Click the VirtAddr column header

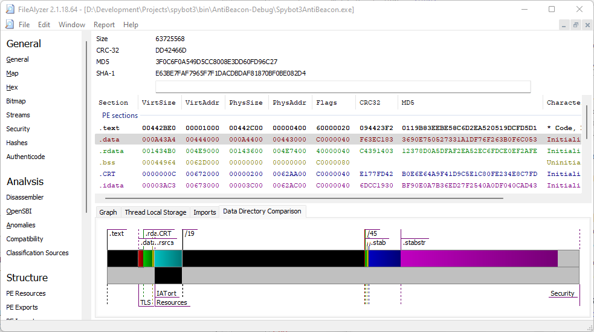coord(202,103)
